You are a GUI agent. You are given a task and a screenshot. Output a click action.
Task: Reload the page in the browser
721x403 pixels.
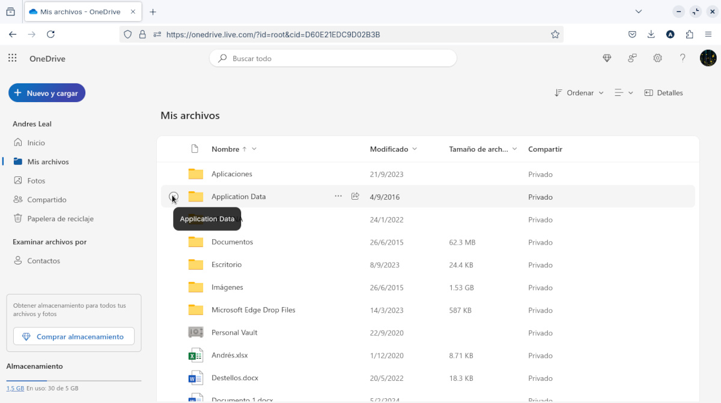(50, 35)
